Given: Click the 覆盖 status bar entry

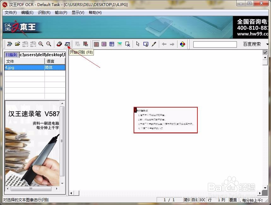Looking at the screenshot, I should (233, 200).
